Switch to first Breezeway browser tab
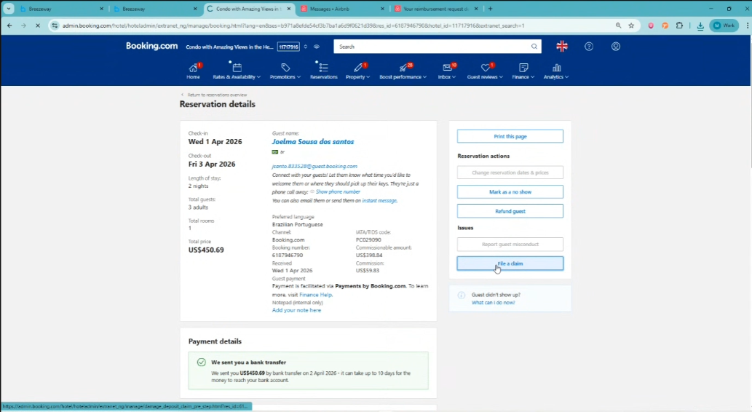 point(61,9)
